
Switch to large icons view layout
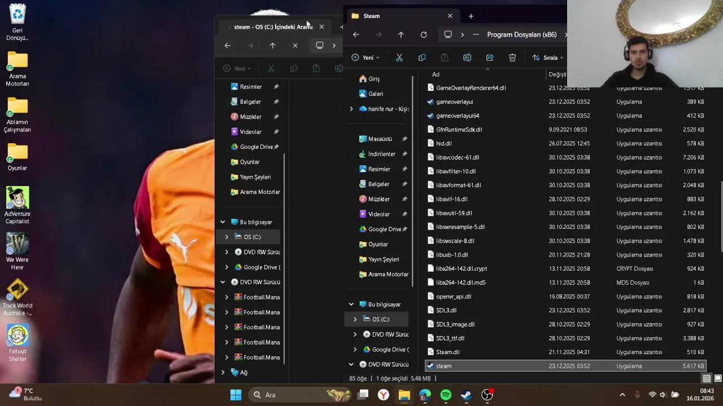[718, 378]
